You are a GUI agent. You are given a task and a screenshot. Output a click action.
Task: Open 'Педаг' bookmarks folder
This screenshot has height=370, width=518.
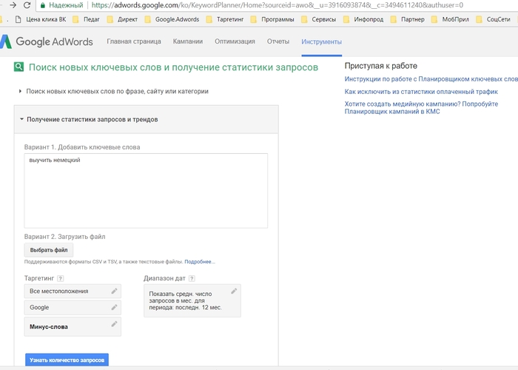(x=87, y=19)
